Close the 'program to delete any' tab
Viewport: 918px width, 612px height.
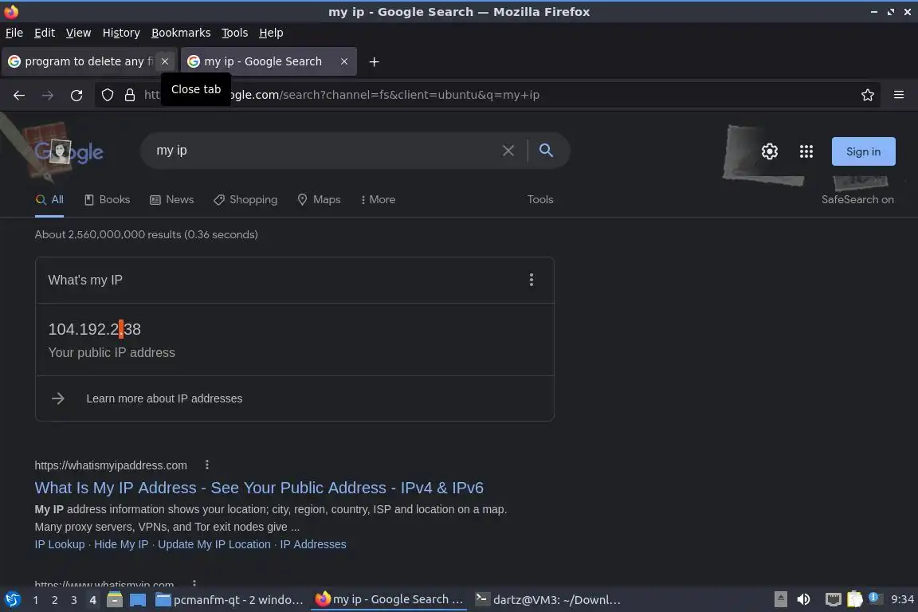point(165,61)
